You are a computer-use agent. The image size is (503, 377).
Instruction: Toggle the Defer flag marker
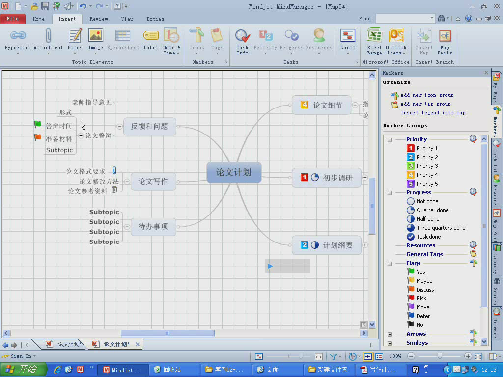coord(418,316)
